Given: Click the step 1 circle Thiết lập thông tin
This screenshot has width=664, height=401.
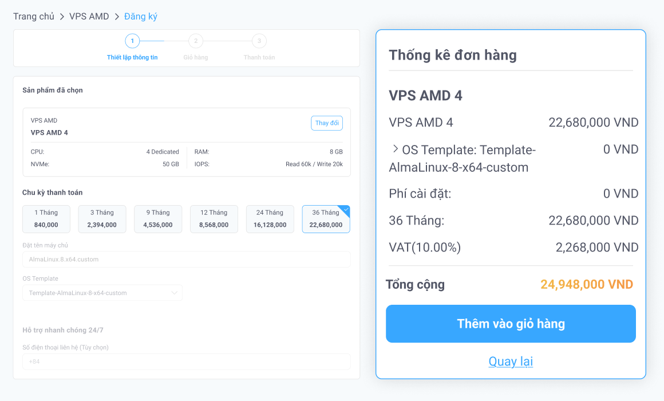Looking at the screenshot, I should click(x=132, y=41).
